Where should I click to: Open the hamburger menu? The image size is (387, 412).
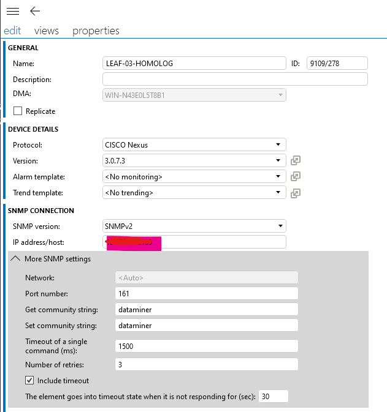pos(12,11)
